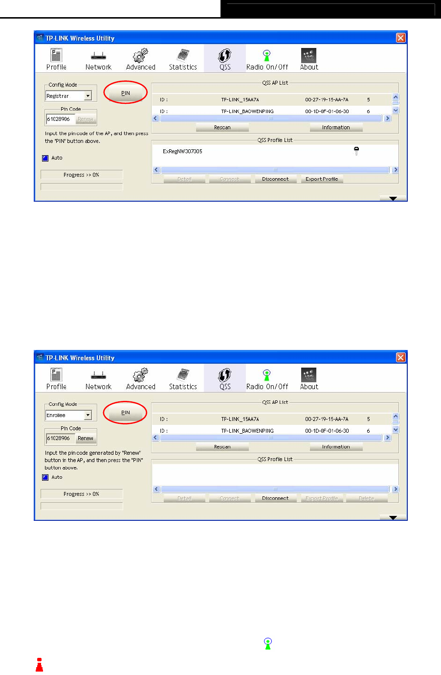Close the Enrollee TP-LINK Wireless Utility window
Viewport: 441px width, 675px height.
click(400, 357)
